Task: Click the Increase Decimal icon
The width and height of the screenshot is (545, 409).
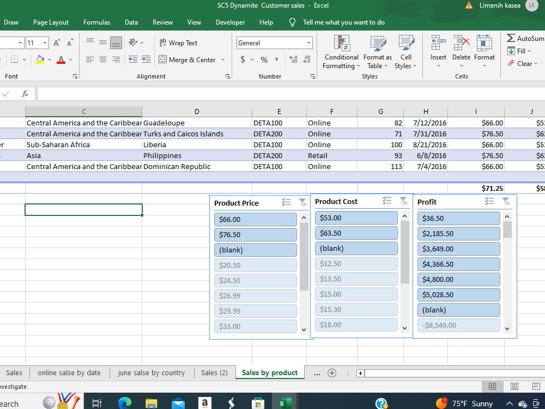Action: click(294, 60)
